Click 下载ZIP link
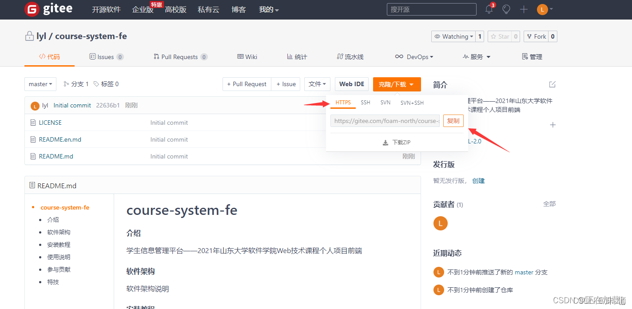632x309 pixels. (x=397, y=143)
